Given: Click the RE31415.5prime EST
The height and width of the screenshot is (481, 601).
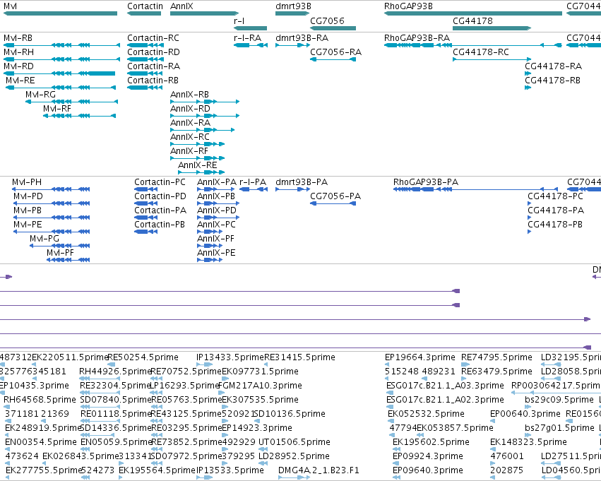Looking at the screenshot, I should (x=266, y=364).
